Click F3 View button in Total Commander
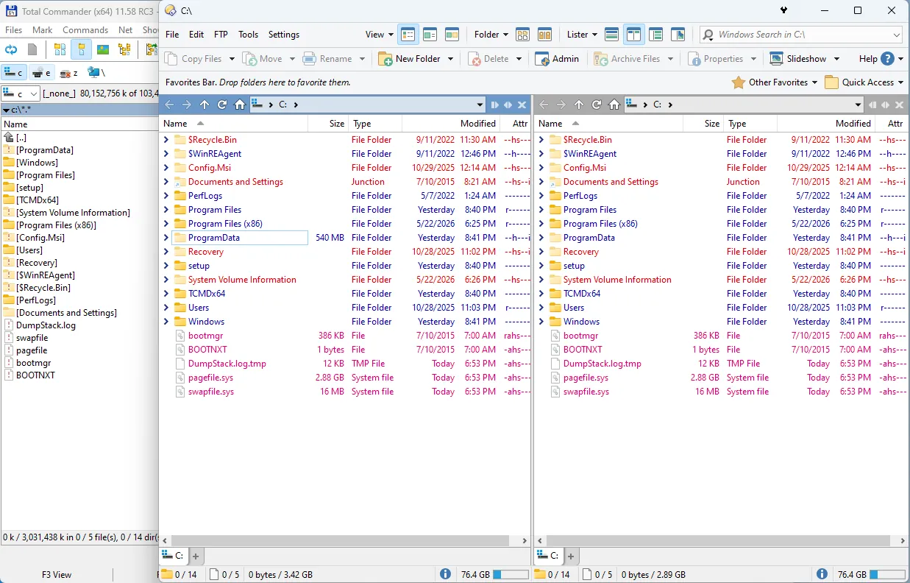The width and height of the screenshot is (910, 583). click(x=57, y=575)
